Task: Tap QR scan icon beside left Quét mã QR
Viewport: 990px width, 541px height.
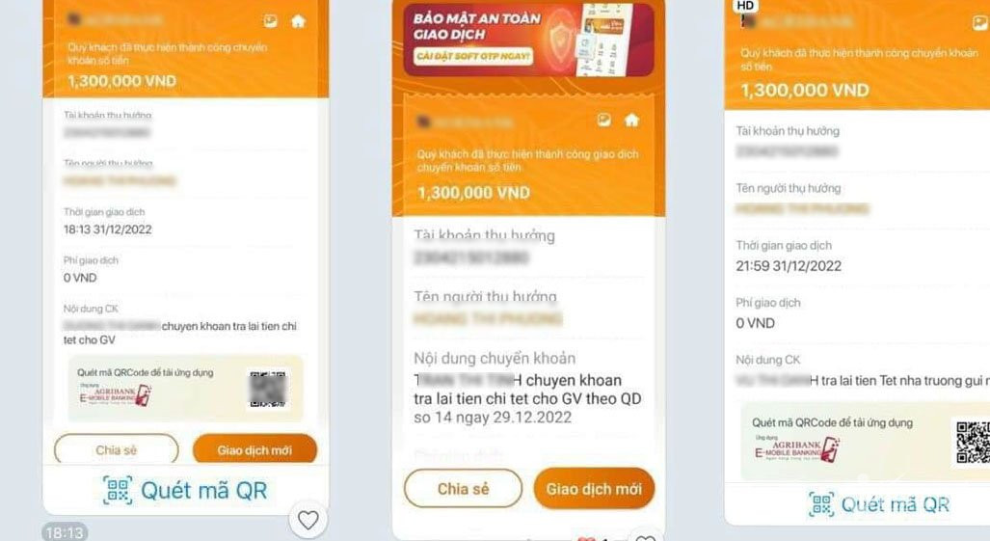Action: pos(118,491)
